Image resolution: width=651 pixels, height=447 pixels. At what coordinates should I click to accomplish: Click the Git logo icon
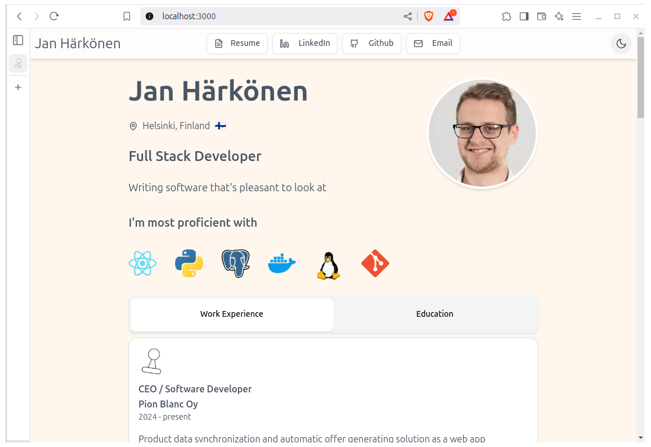pyautogui.click(x=375, y=263)
